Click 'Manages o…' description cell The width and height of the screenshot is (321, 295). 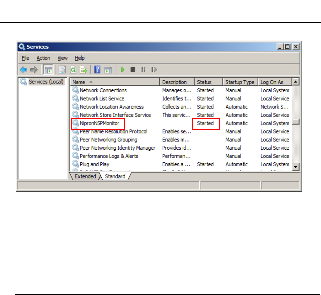click(177, 90)
